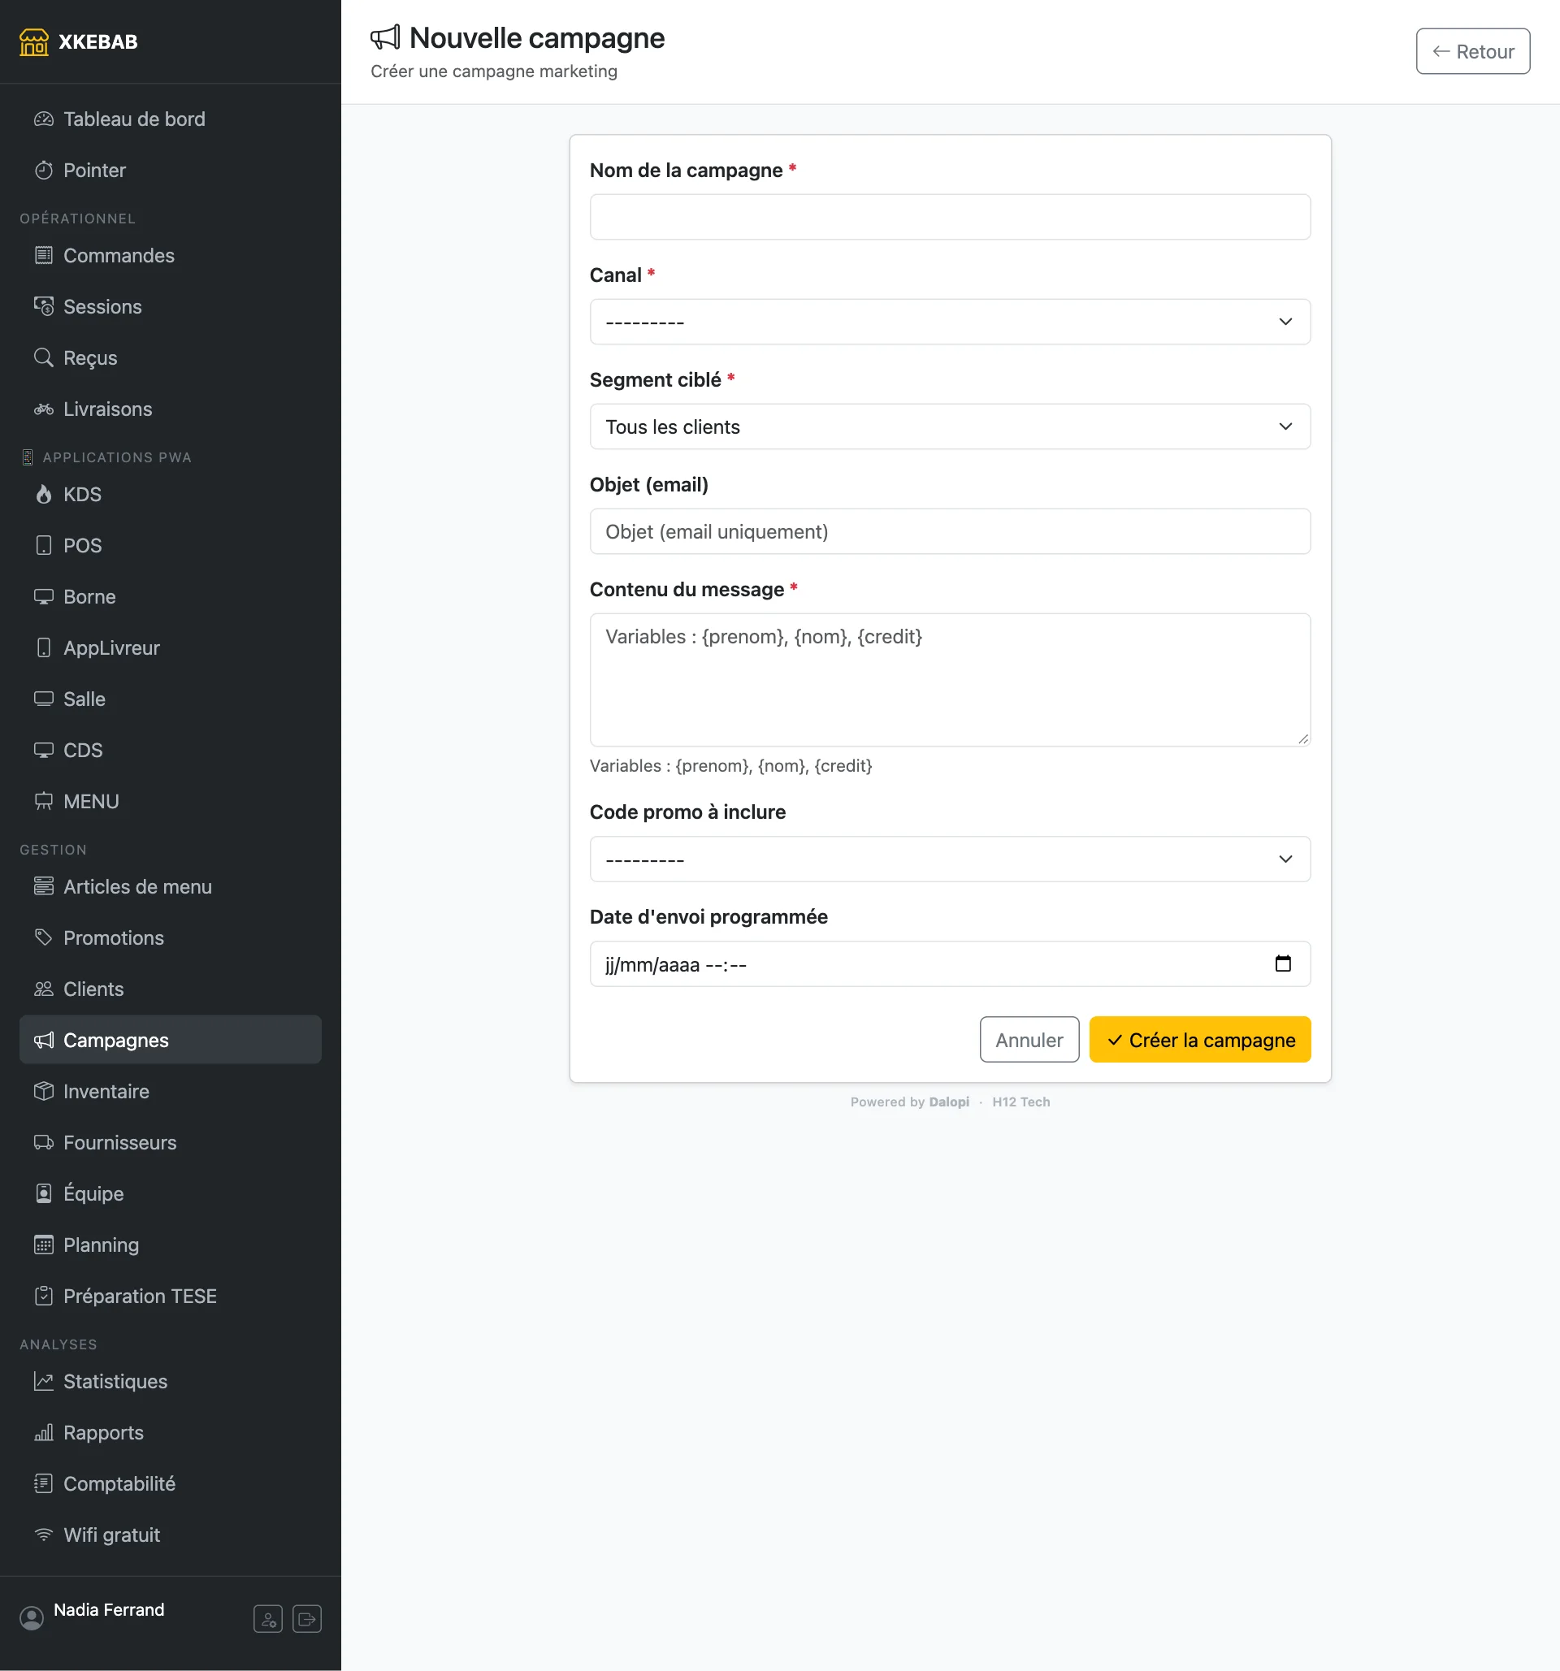Click the Inventaire box icon
Viewport: 1560px width, 1671px height.
(x=44, y=1091)
